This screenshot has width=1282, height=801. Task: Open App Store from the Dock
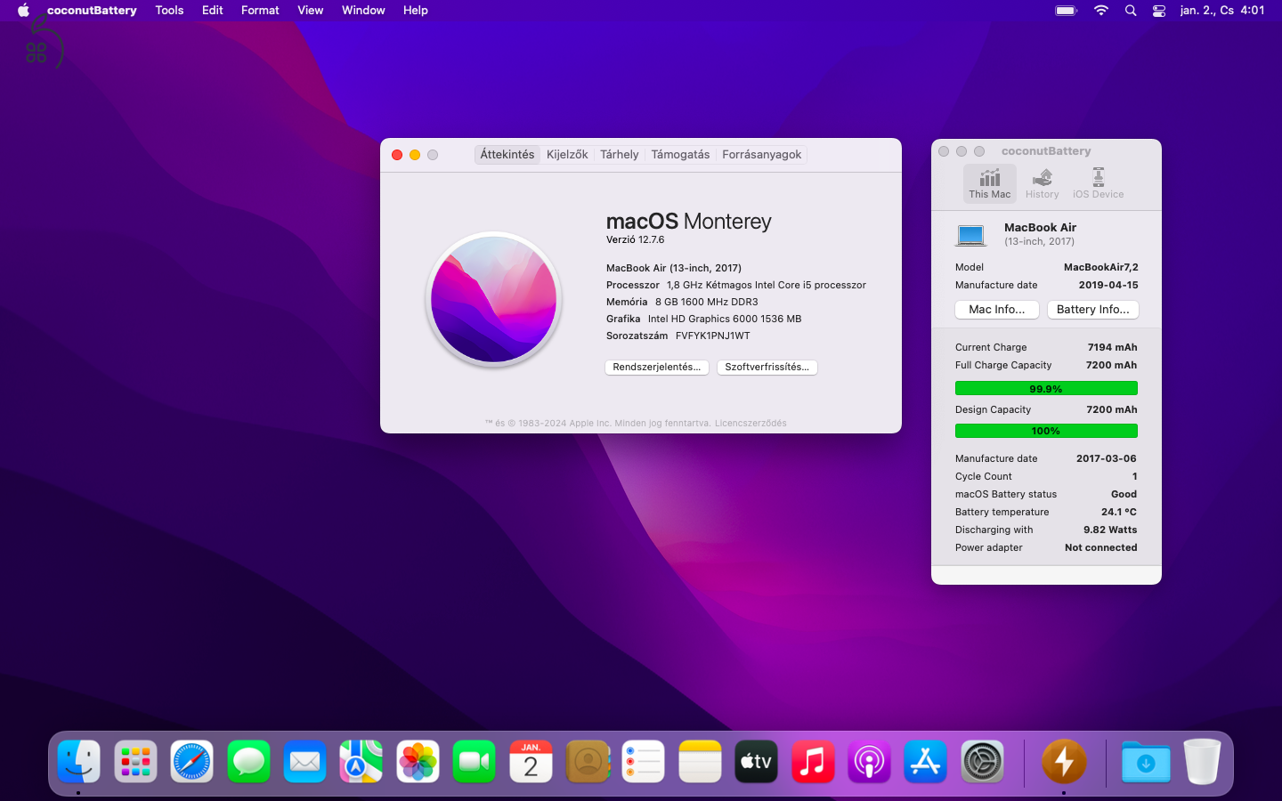[x=927, y=762]
